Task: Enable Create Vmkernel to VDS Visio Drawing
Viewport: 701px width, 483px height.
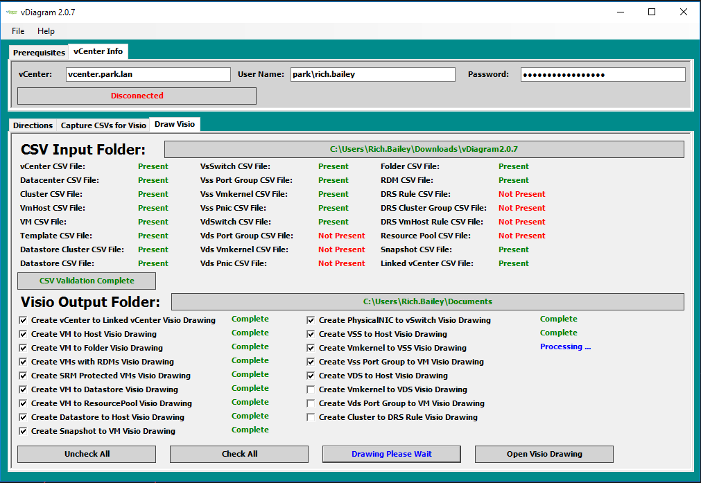Action: pyautogui.click(x=311, y=389)
